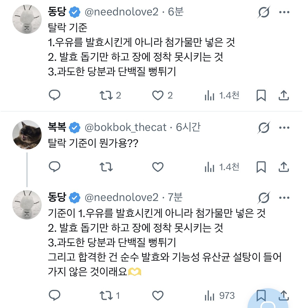The image size is (303, 308).
Task: Open Grok analysis for 동당's first tweet
Action: [x=265, y=12]
